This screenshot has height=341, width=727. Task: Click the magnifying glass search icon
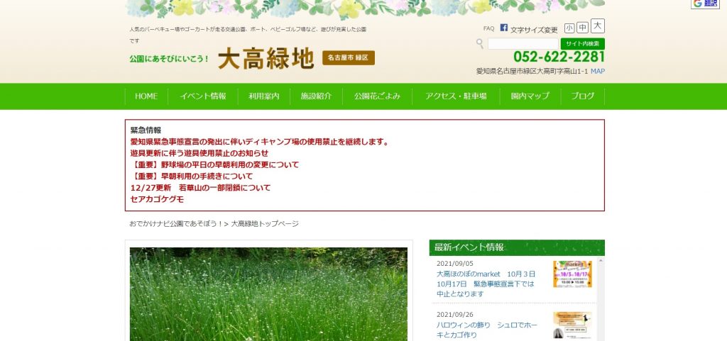pos(480,44)
